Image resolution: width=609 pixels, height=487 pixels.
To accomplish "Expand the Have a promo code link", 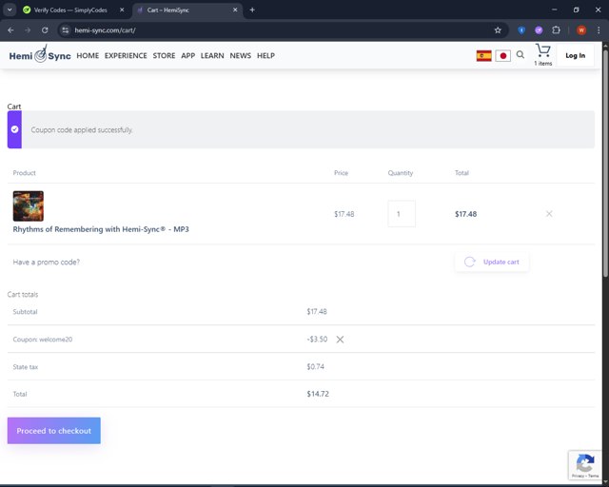I will pyautogui.click(x=47, y=263).
